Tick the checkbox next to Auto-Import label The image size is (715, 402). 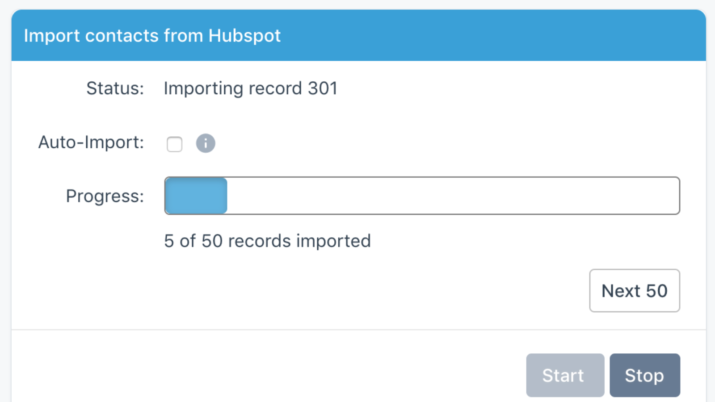174,144
